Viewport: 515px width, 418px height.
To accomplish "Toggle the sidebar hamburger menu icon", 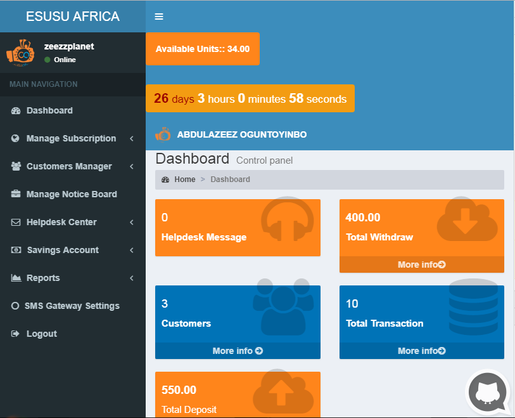I will coord(159,16).
